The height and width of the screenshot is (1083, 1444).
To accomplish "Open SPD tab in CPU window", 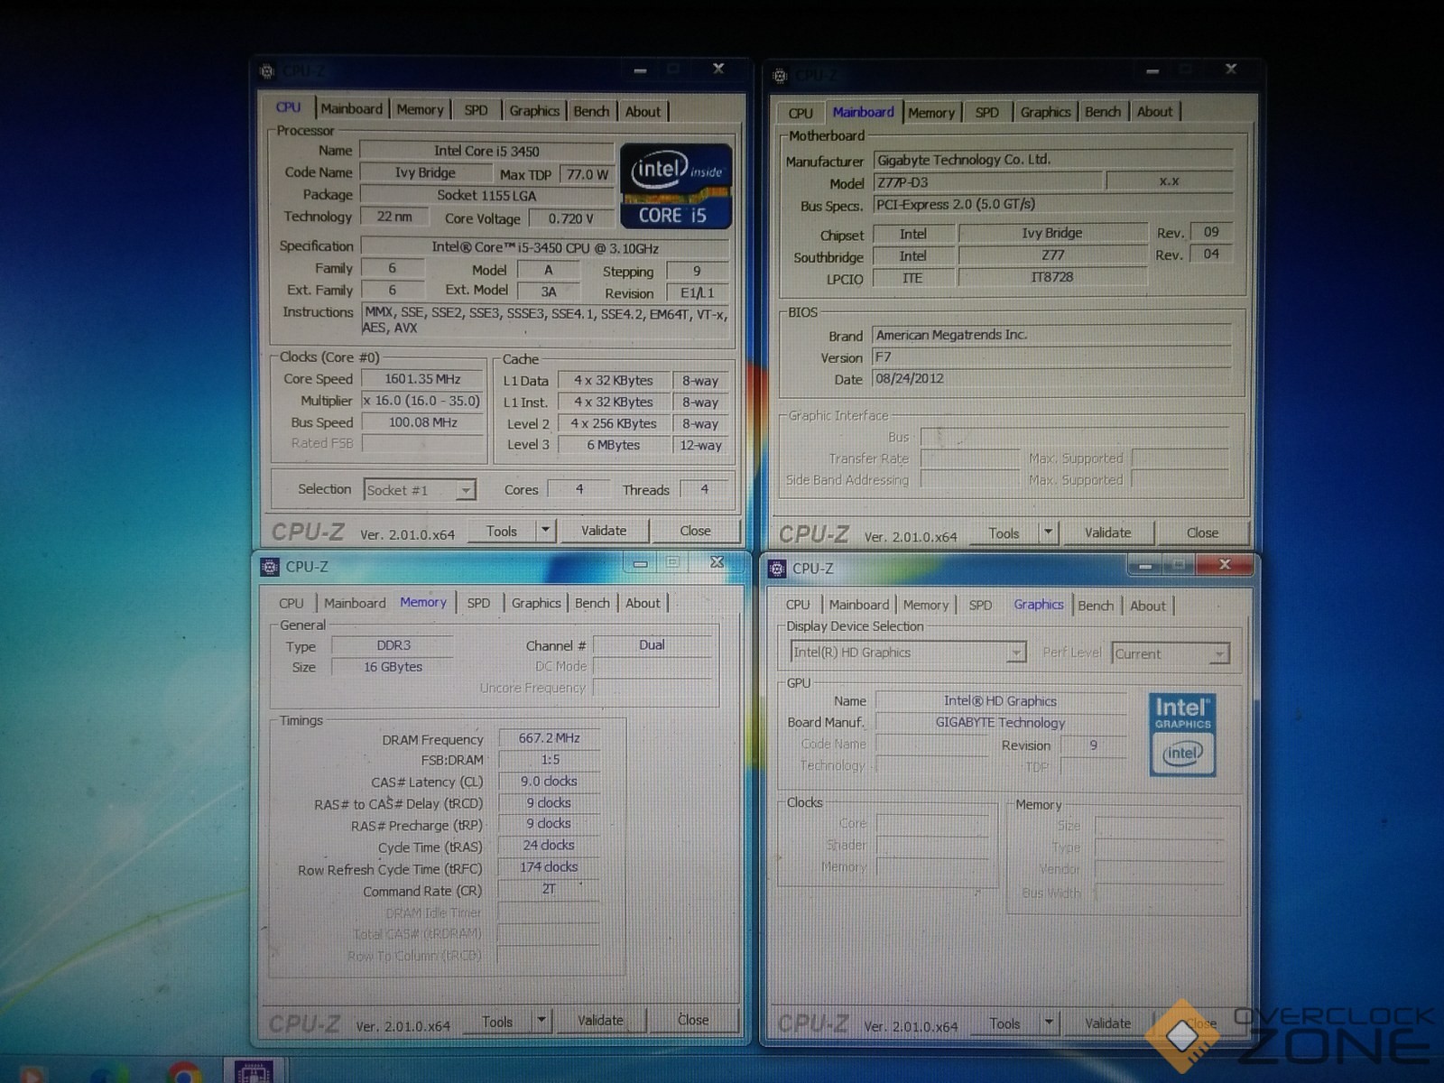I will click(476, 110).
